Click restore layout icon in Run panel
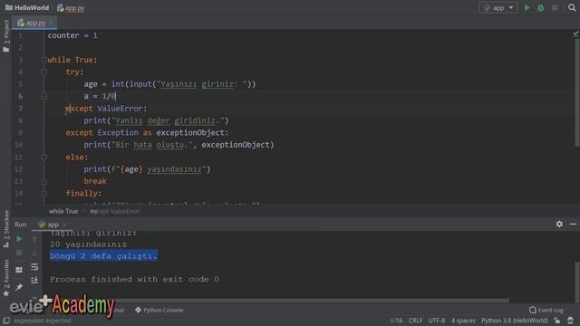580x326 pixels. click(x=19, y=270)
